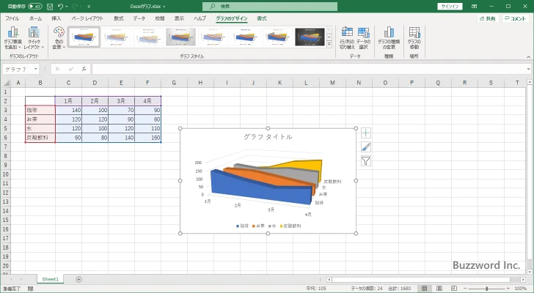Click the Ribbon Display Options icon
The image size is (534, 293).
(474, 7)
